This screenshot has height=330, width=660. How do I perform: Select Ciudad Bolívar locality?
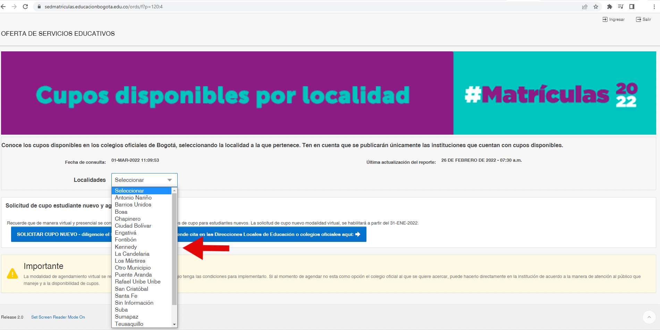click(x=142, y=226)
